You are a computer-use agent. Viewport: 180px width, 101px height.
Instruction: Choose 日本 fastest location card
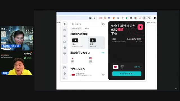pos(79,43)
